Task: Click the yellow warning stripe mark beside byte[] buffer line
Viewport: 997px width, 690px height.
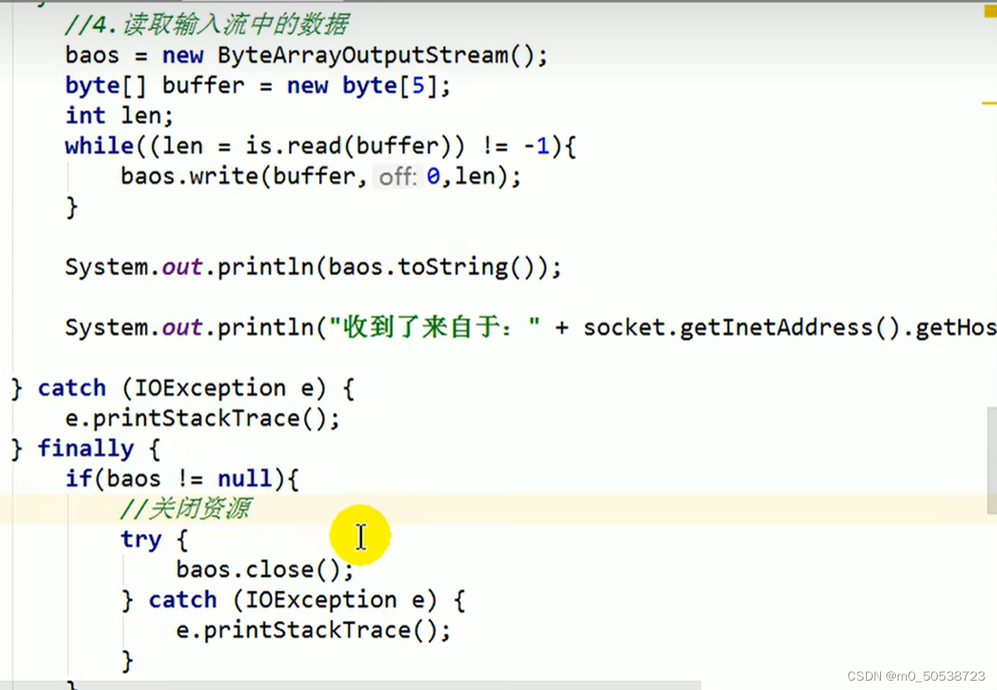Action: [989, 102]
